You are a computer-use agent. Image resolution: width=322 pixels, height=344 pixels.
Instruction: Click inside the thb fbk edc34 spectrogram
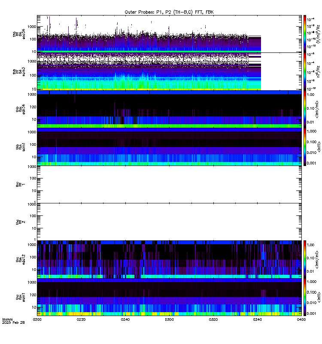coord(169,109)
